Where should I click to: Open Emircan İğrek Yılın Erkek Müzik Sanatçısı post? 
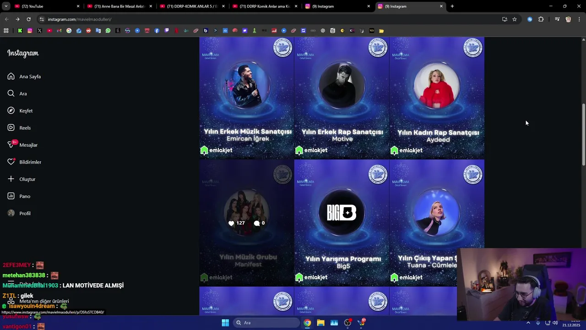click(246, 98)
